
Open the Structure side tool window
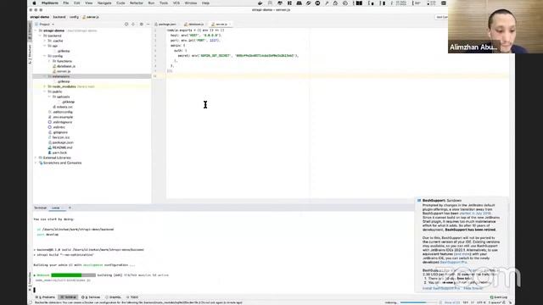click(30, 53)
